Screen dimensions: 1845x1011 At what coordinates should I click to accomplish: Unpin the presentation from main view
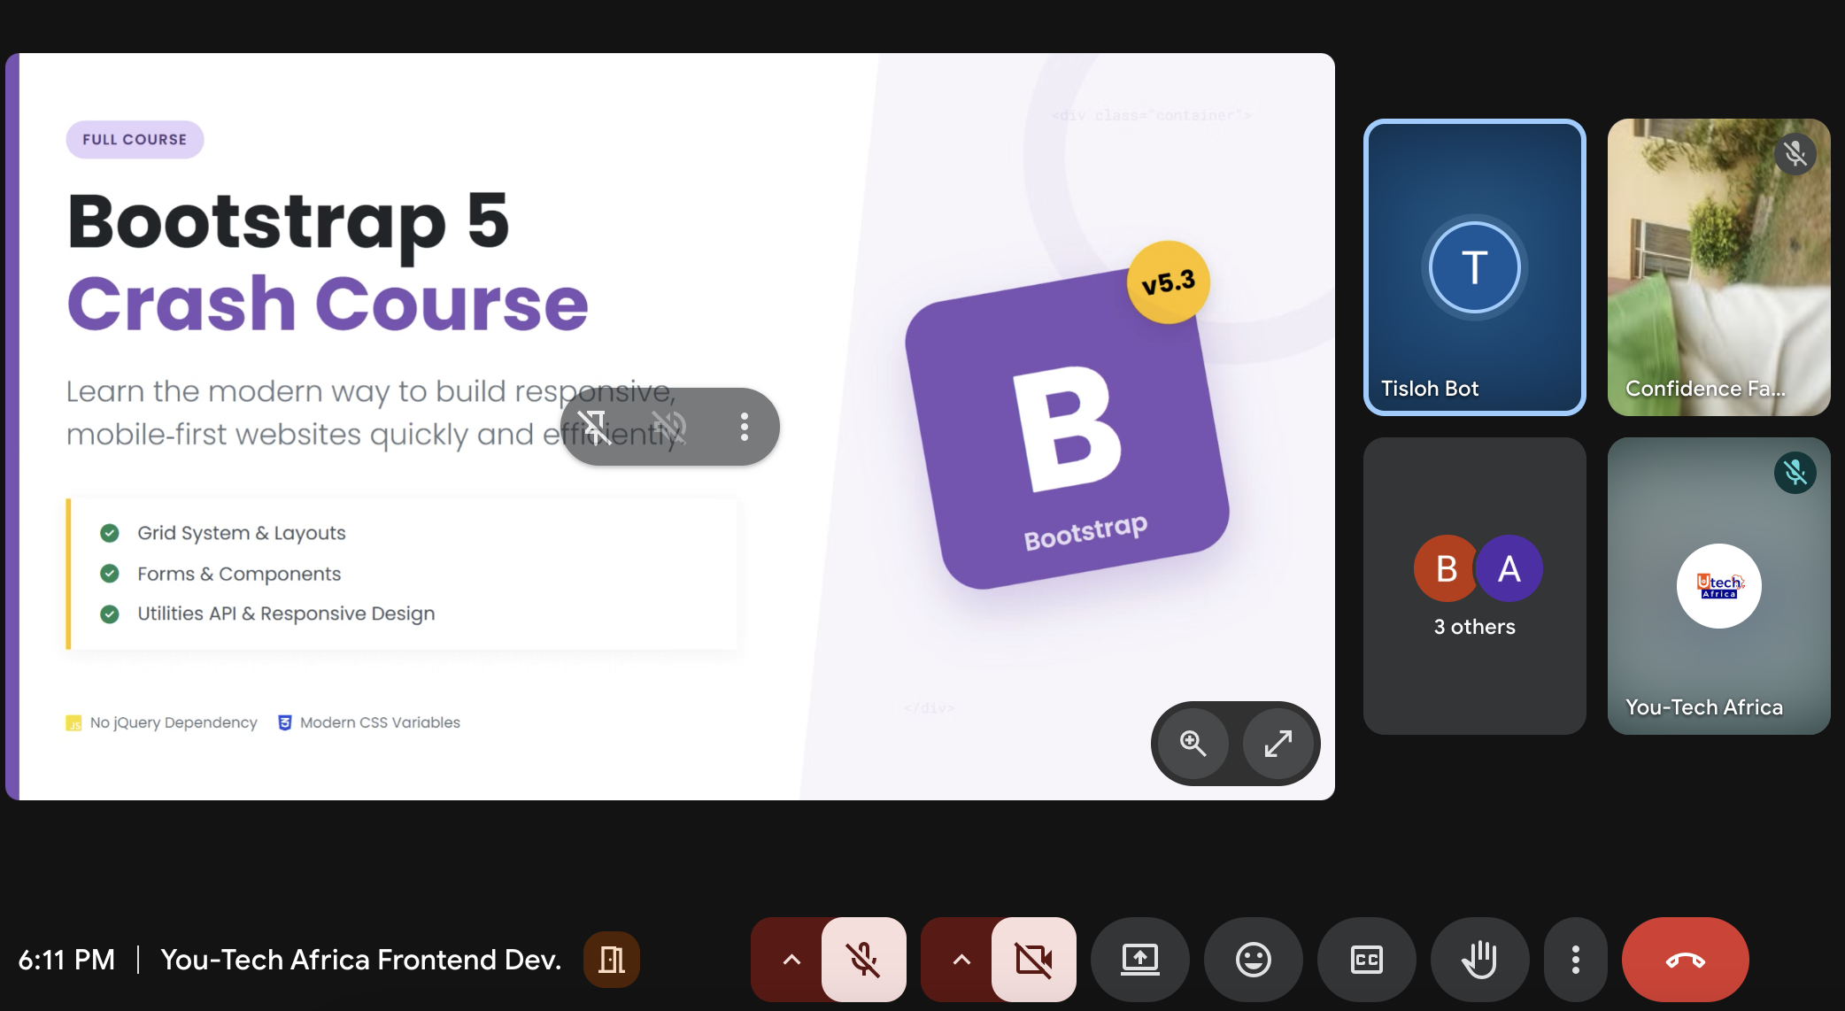pyautogui.click(x=594, y=427)
